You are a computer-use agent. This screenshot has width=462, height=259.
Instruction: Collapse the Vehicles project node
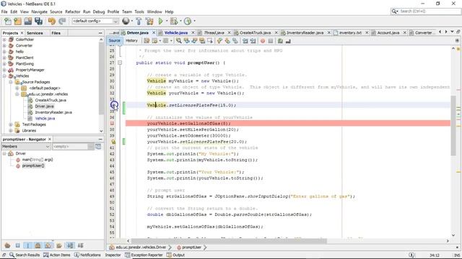4,76
